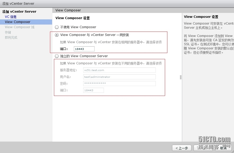The width and height of the screenshot is (234, 153).
Task: Click the "View Composer 设置" heading in main panel
Action: [73, 18]
